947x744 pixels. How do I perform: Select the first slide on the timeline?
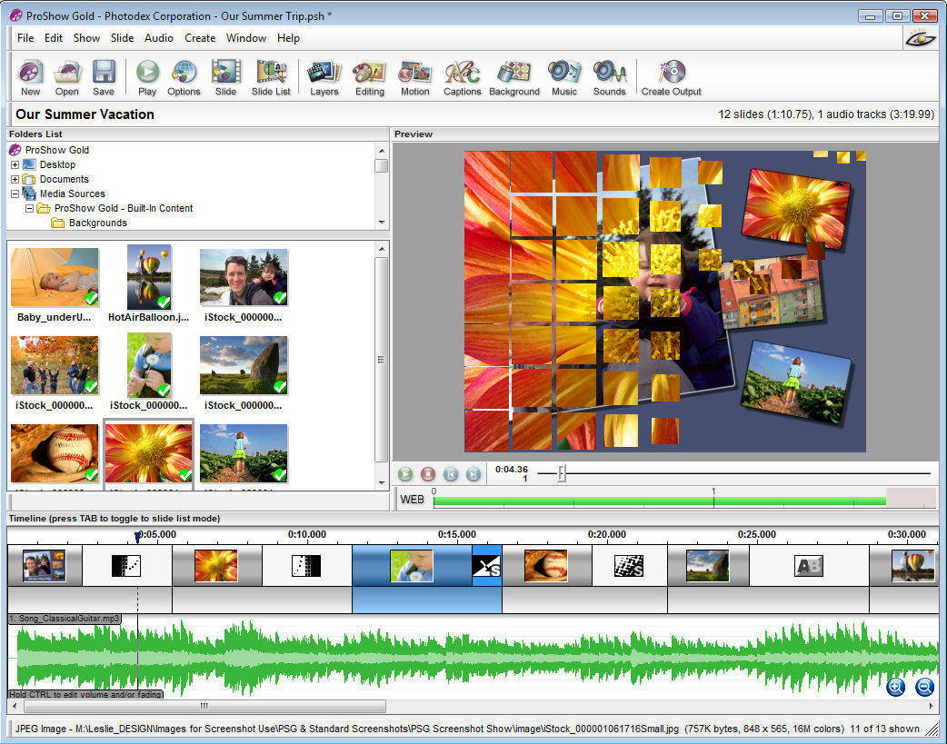point(45,566)
